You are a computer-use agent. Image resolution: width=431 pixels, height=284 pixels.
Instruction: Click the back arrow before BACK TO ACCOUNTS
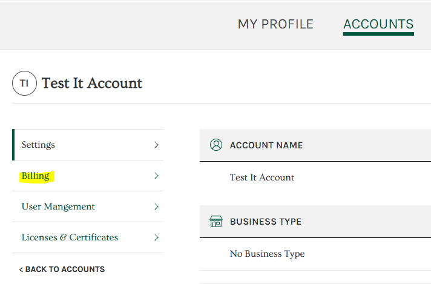tap(21, 269)
